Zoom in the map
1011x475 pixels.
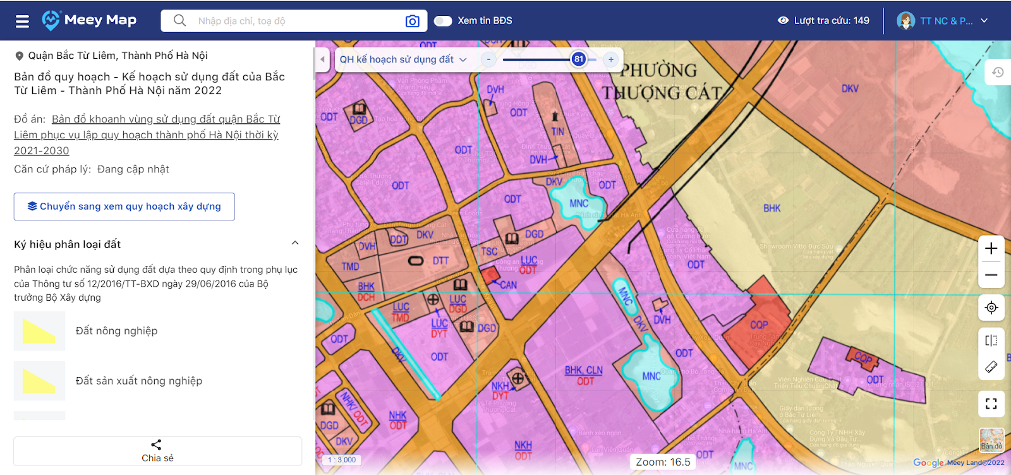tap(991, 248)
